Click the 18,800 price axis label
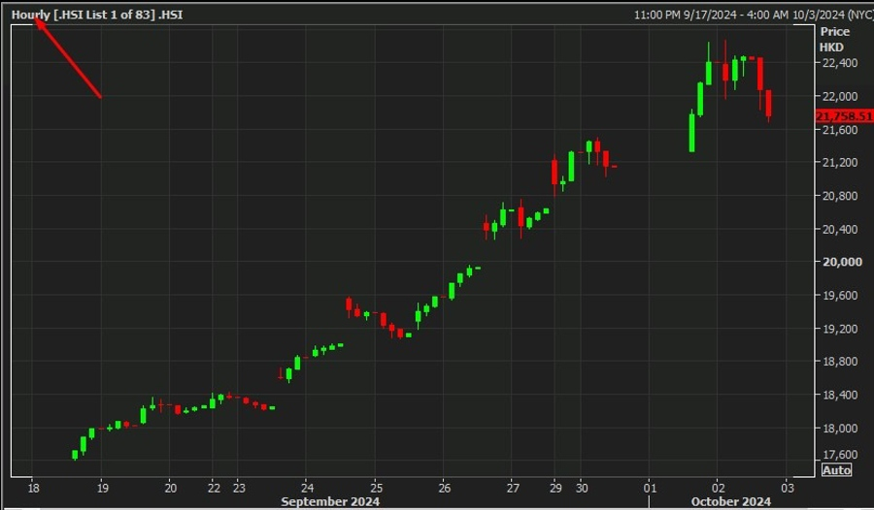 click(839, 362)
